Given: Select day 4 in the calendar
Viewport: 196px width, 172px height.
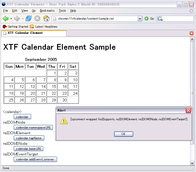Looking at the screenshot, I should [9, 80].
